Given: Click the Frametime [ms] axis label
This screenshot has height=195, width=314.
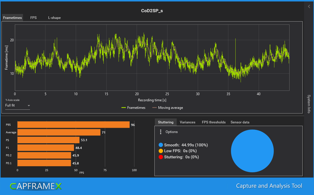Looking at the screenshot, I should click(x=6, y=58).
